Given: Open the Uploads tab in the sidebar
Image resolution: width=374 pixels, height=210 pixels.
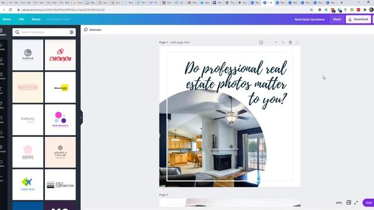Looking at the screenshot, I should (2, 47).
